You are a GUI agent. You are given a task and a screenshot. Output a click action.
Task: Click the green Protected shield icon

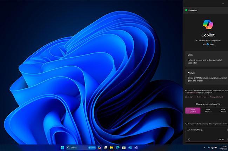point(186,10)
